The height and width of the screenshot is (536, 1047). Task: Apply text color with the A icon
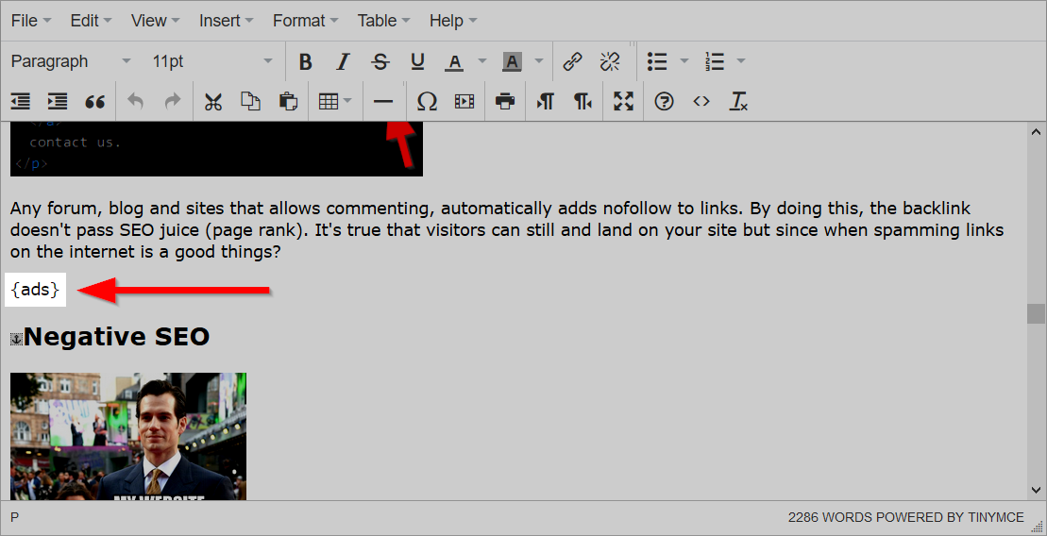pyautogui.click(x=454, y=61)
